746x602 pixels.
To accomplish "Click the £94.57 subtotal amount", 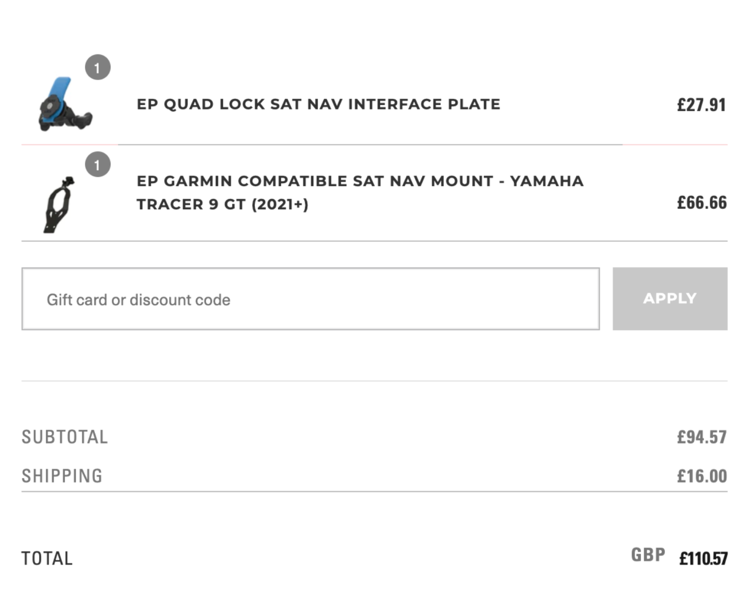I will pos(701,437).
